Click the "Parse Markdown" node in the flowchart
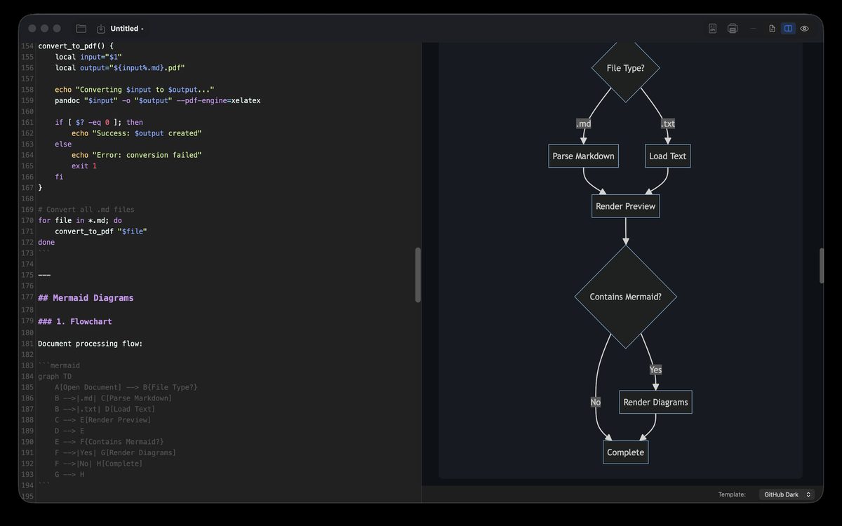This screenshot has height=526, width=842. coord(583,156)
